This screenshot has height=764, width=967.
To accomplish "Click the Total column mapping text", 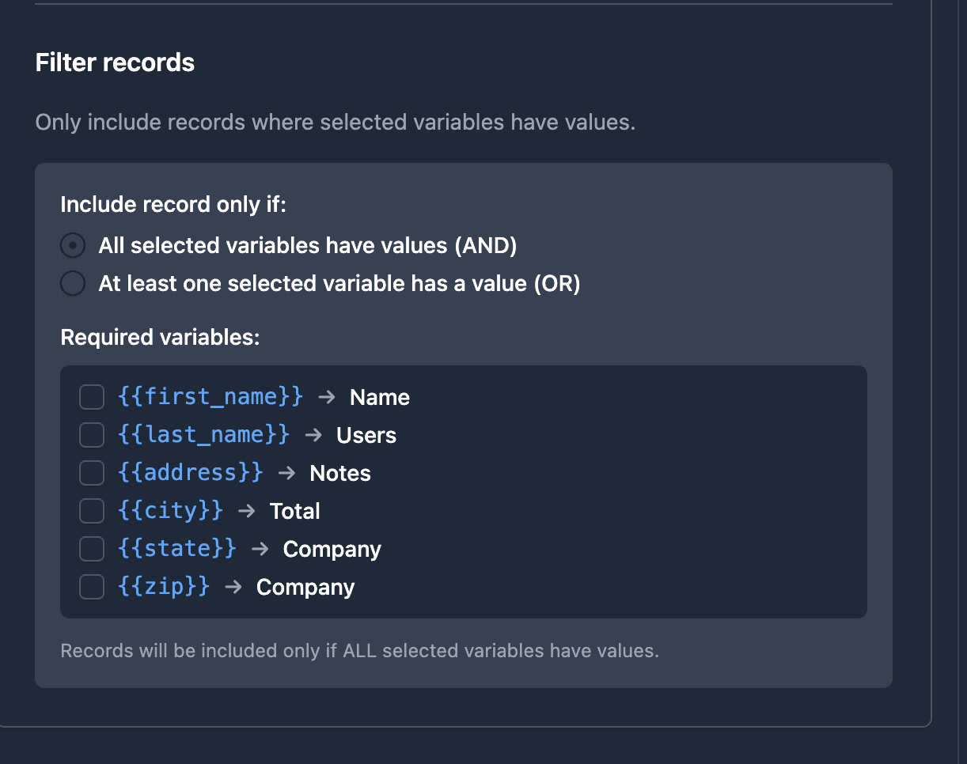I will pyautogui.click(x=295, y=511).
